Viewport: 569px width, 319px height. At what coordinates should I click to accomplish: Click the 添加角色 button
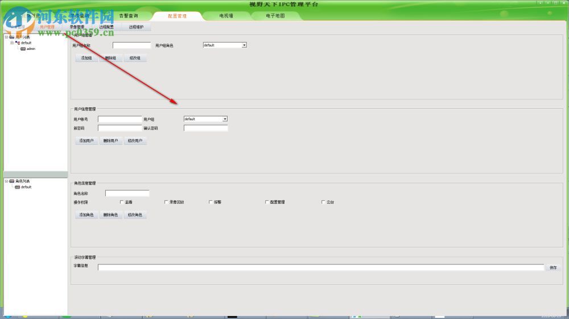[x=86, y=215]
